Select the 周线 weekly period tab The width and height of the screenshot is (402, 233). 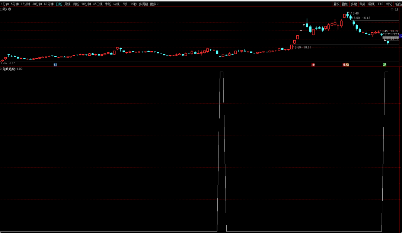point(67,4)
